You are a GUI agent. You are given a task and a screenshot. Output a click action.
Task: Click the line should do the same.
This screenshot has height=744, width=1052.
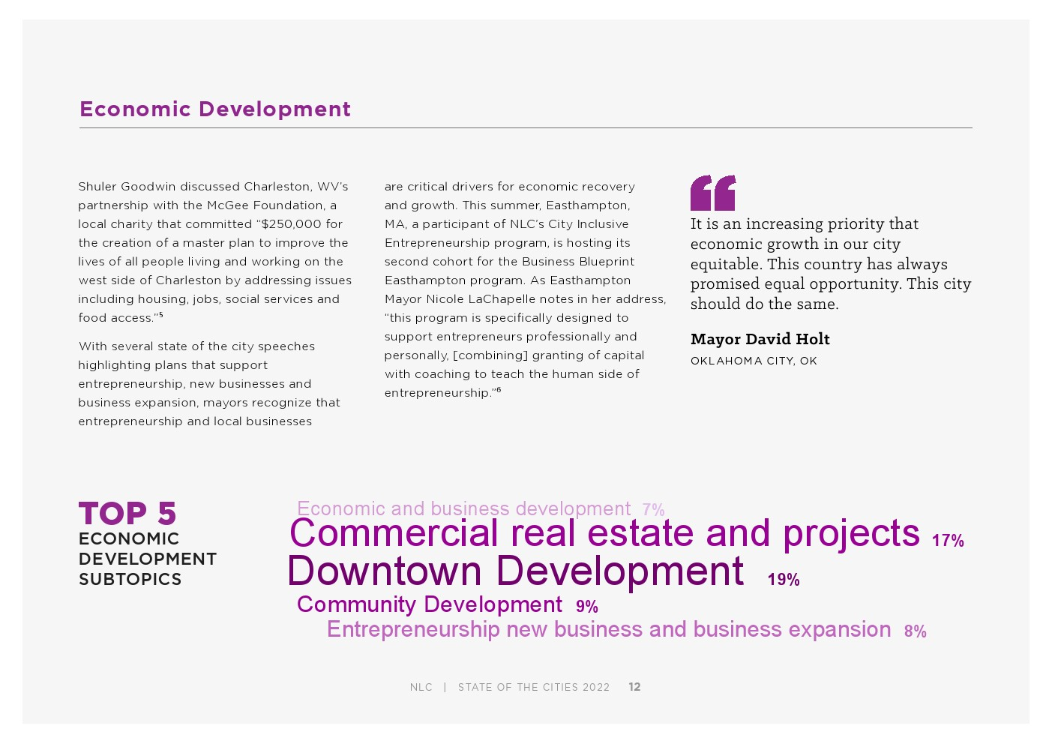(765, 304)
